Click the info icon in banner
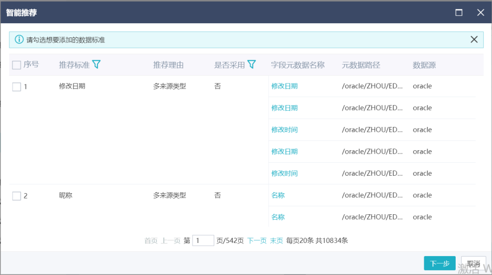492x275 pixels. [19, 40]
